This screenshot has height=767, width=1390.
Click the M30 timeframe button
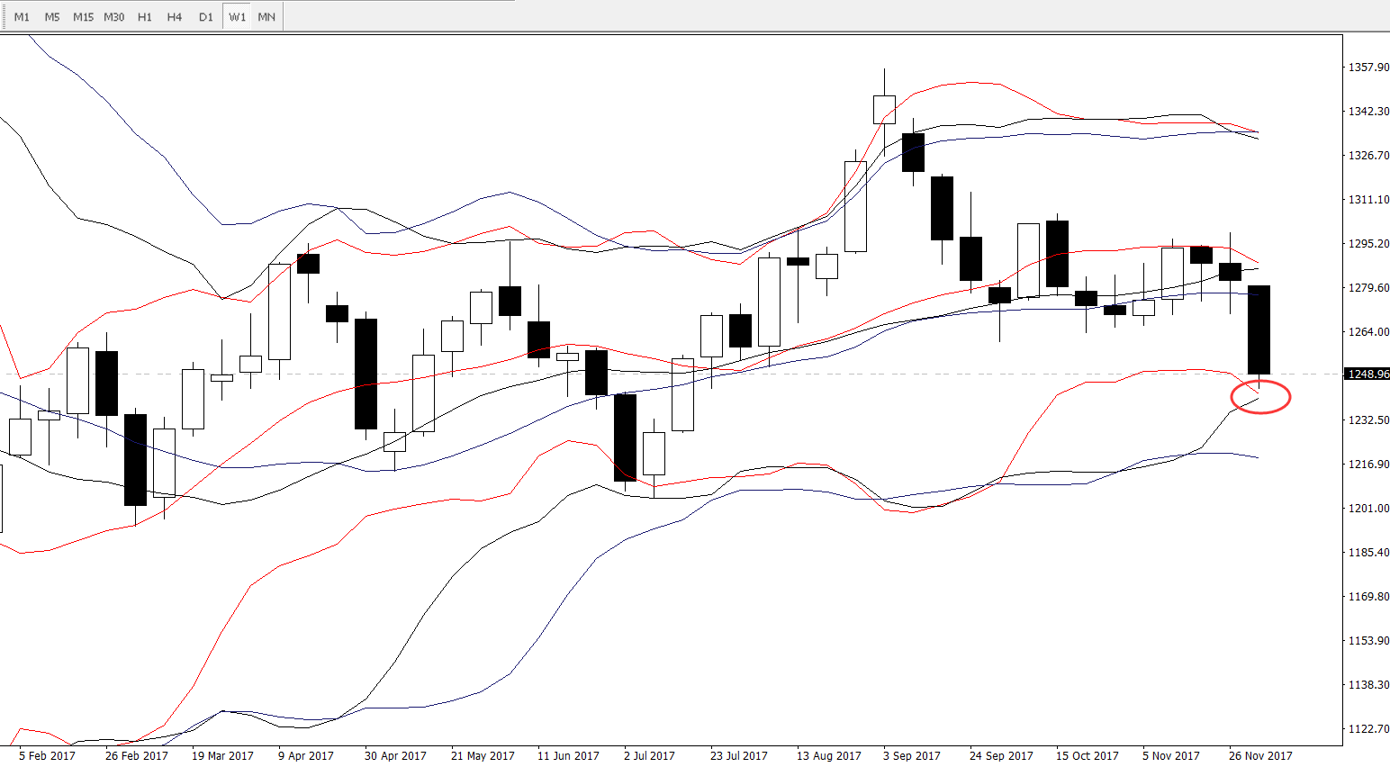[x=114, y=17]
